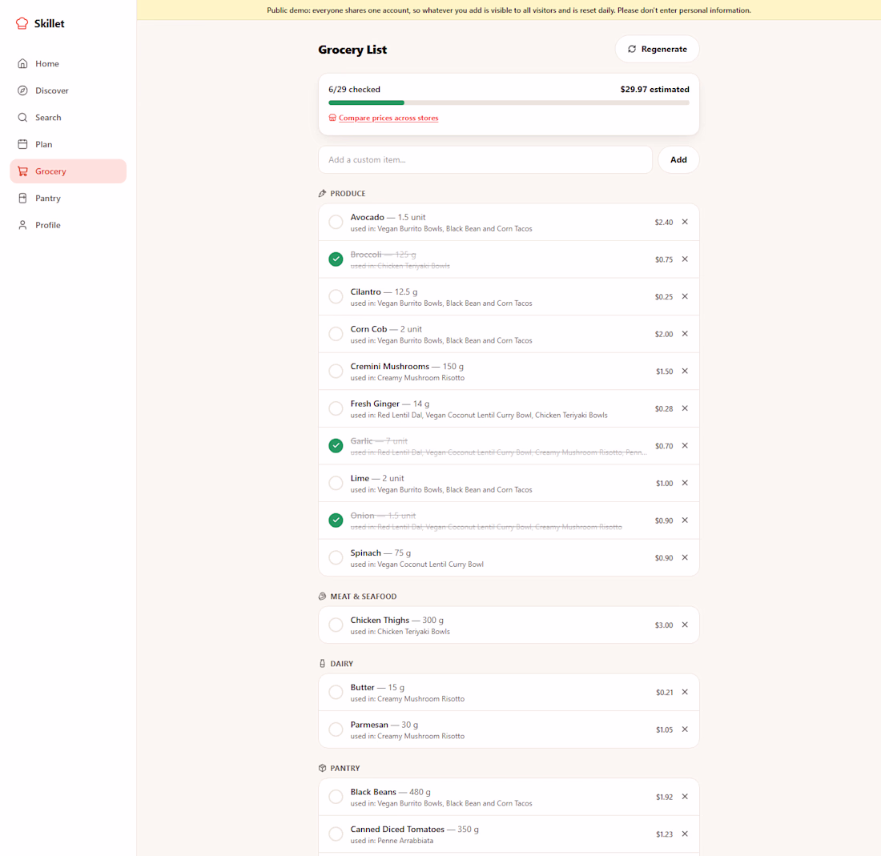Check off the Avocado item

pos(336,222)
